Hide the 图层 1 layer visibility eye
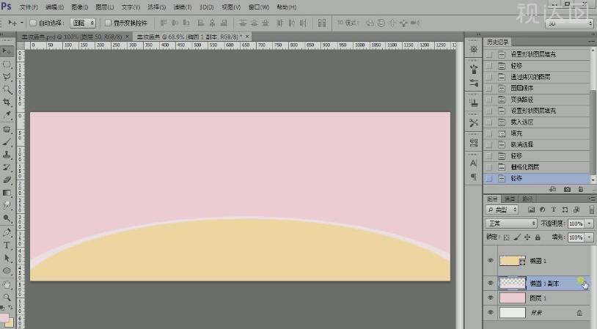This screenshot has height=329, width=597. click(x=489, y=297)
